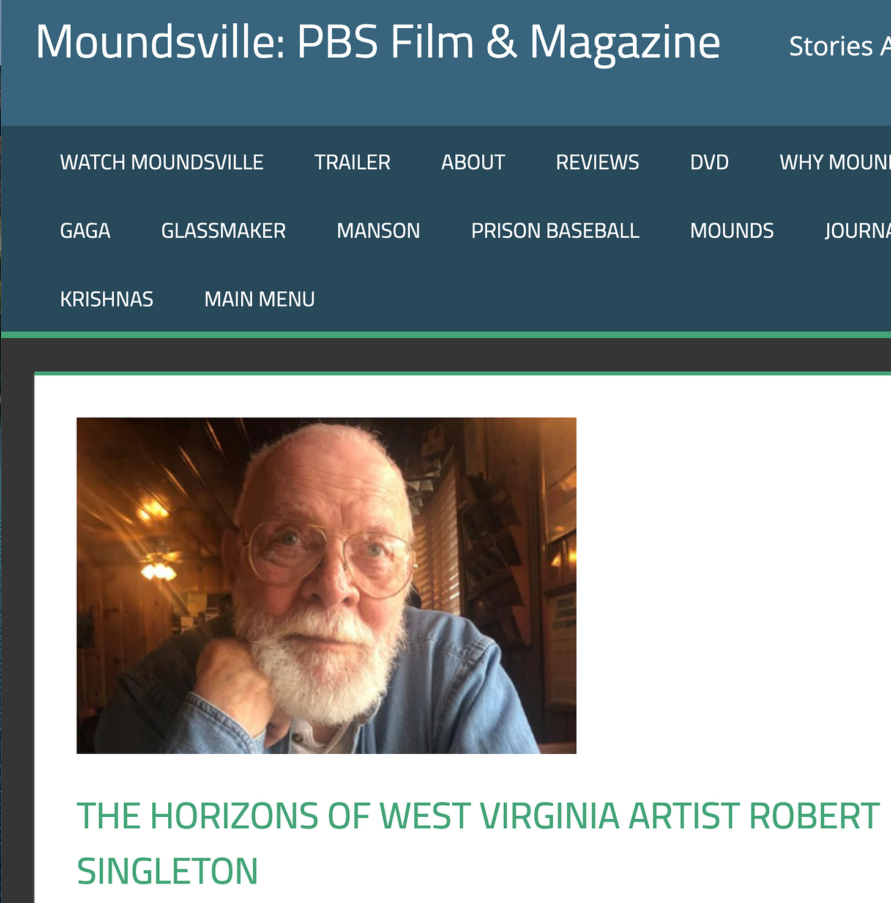Screen dimensions: 891x903
Task: Go to the Prison Baseball story
Action: click(555, 231)
